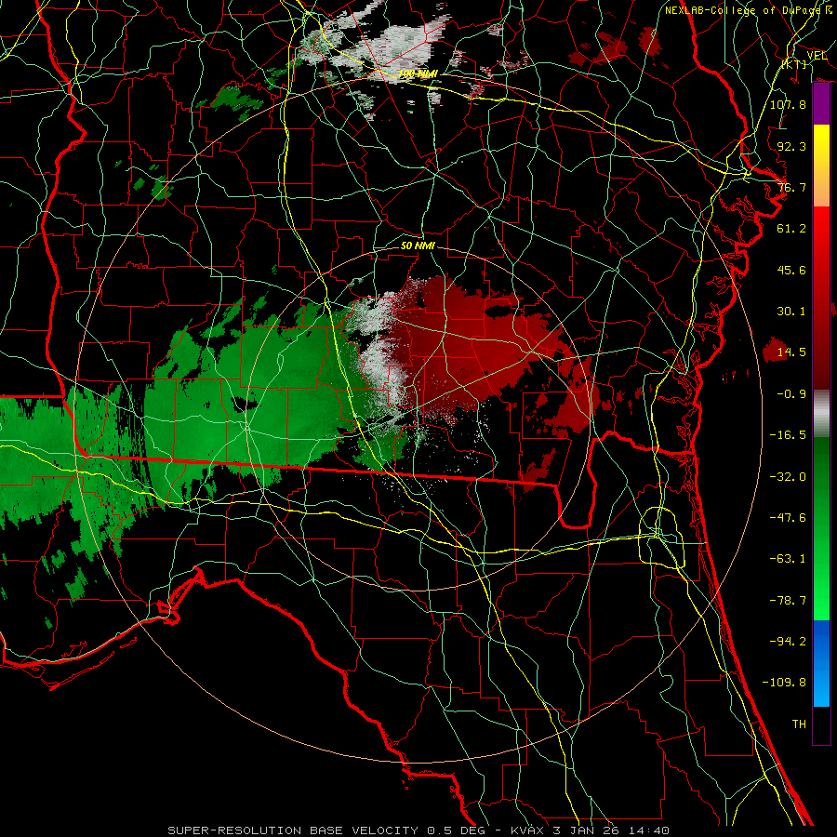Click the 14.5 scale value

point(791,352)
